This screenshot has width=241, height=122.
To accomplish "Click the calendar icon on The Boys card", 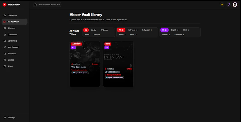I will click(x=72, y=64).
